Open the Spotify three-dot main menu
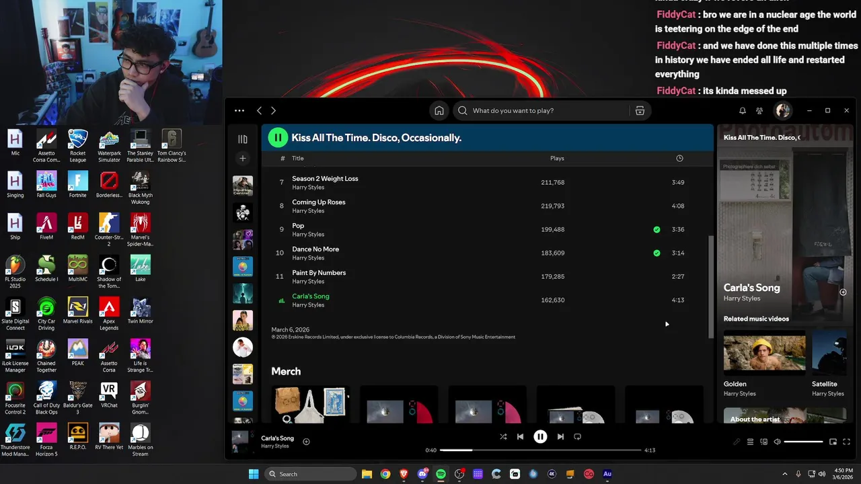The image size is (861, 484). pos(239,110)
